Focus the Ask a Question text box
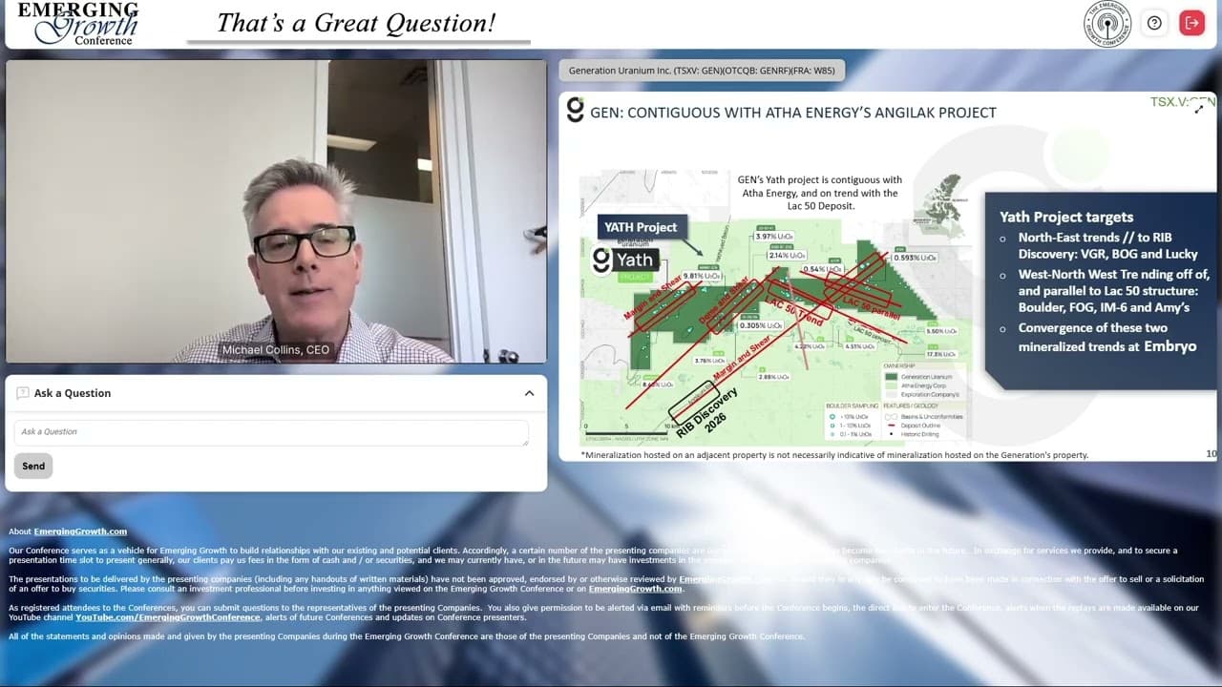Image resolution: width=1222 pixels, height=687 pixels. [x=271, y=432]
